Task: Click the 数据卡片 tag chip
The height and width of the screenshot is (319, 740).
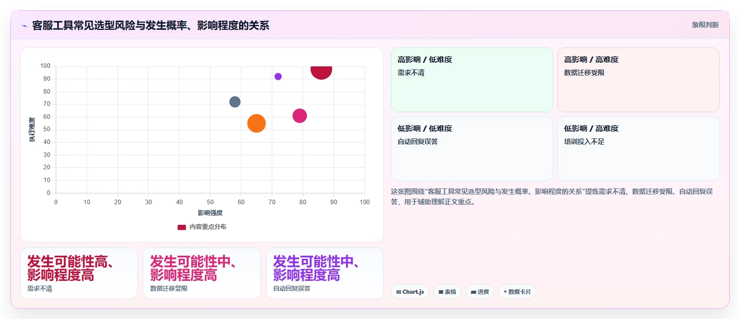Action: [517, 292]
